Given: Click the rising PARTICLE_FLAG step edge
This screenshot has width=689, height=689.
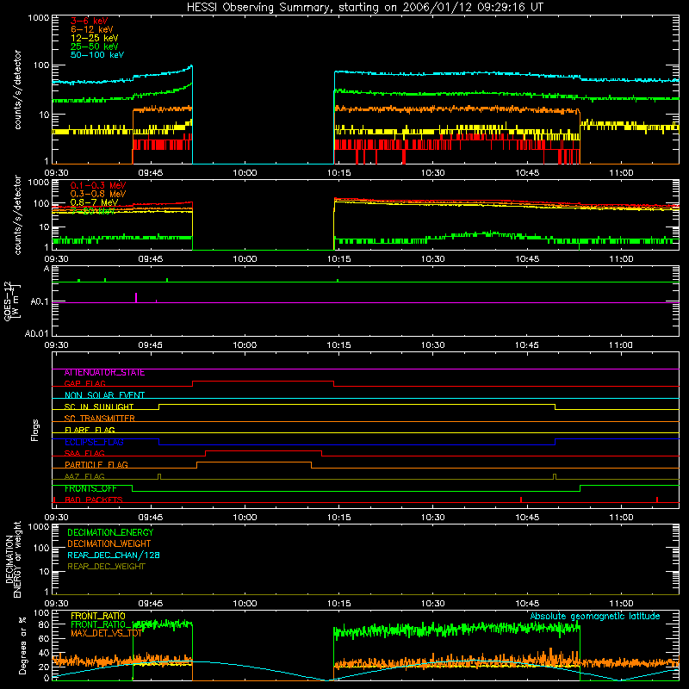Looking at the screenshot, I should (x=197, y=465).
